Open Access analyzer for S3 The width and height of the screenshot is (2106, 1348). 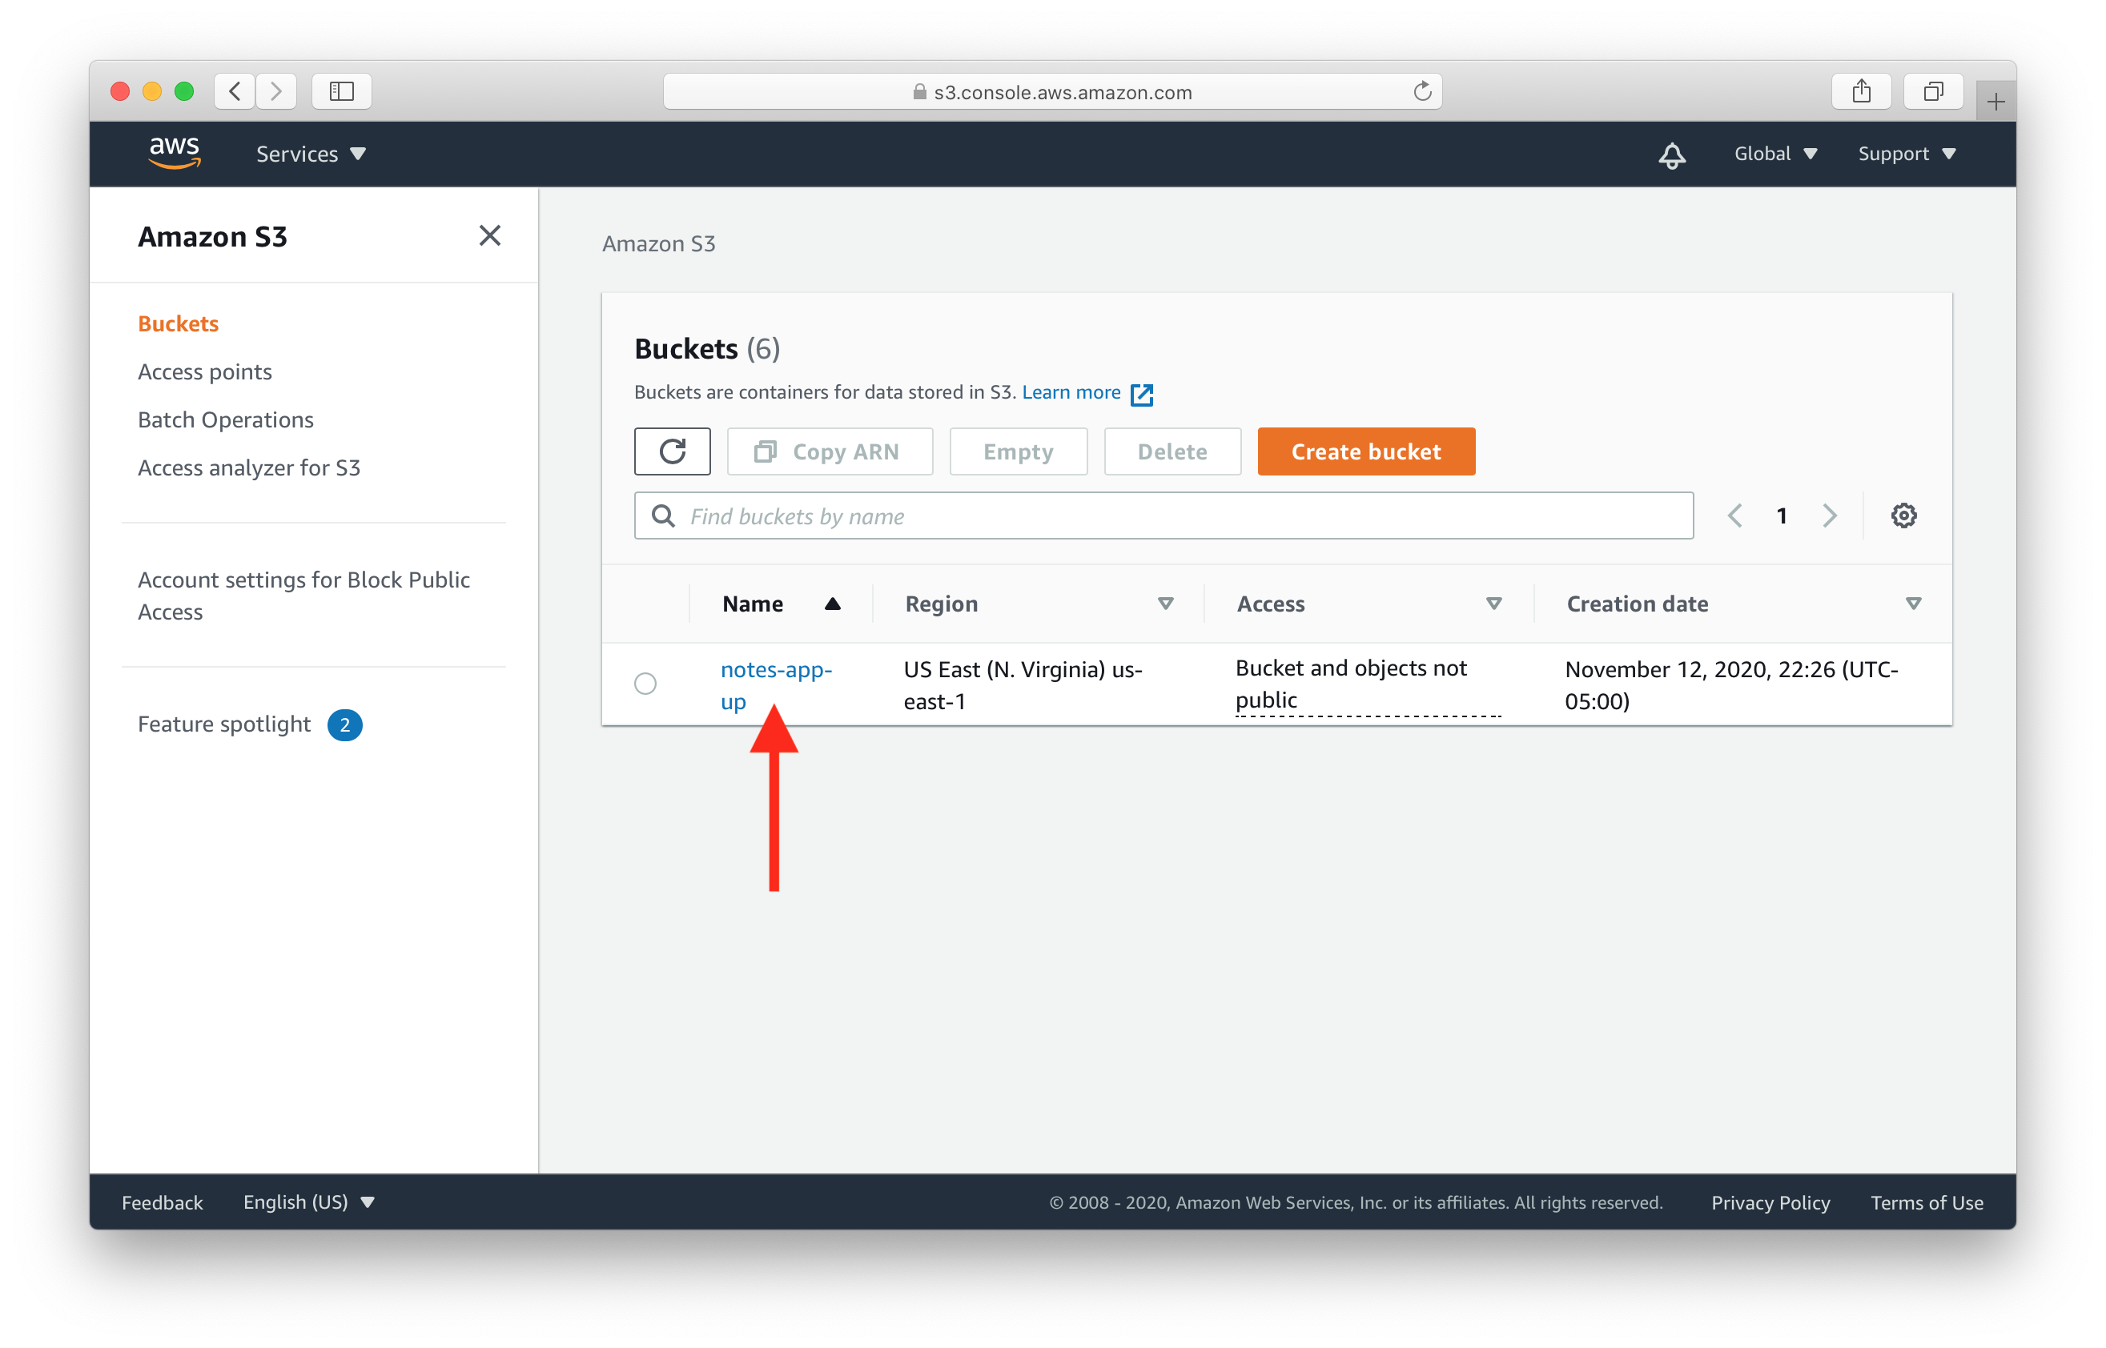[250, 468]
